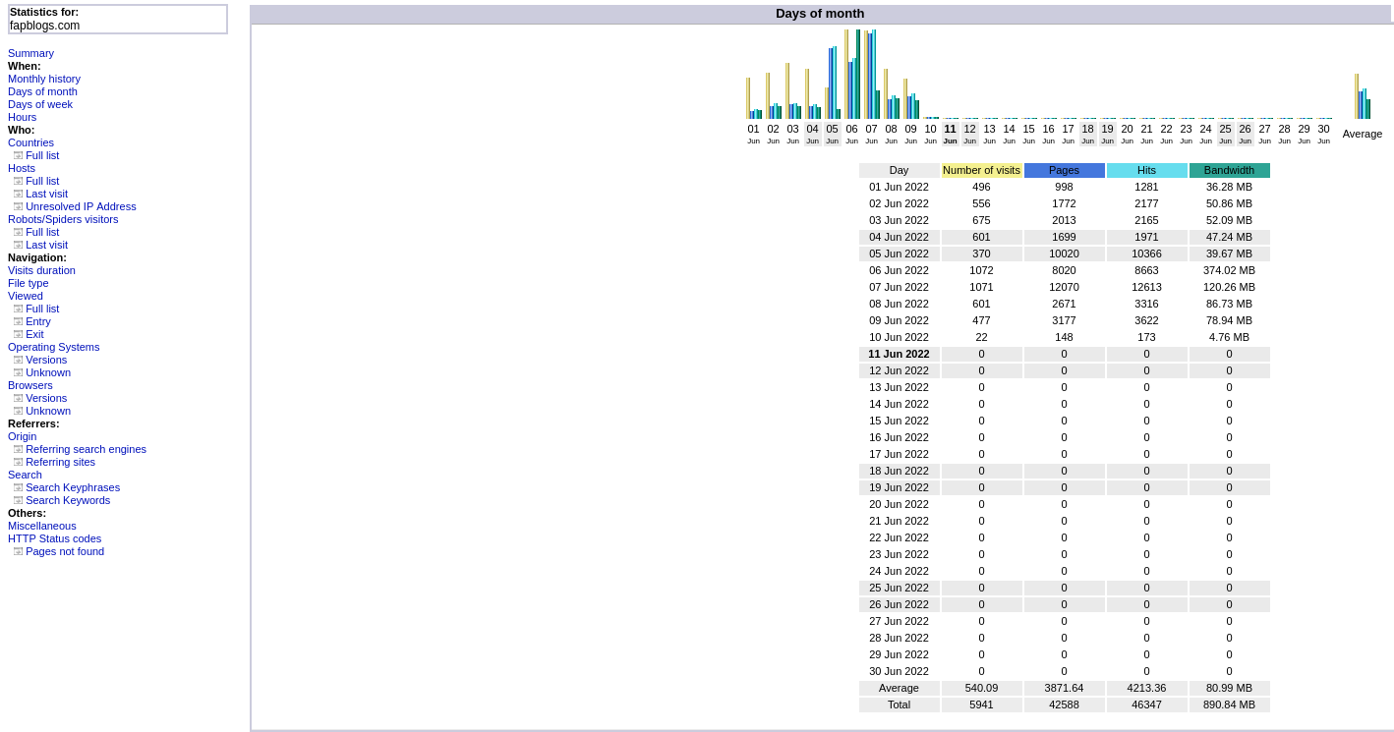Click the Average row label in table
1394x732 pixels.
(899, 688)
